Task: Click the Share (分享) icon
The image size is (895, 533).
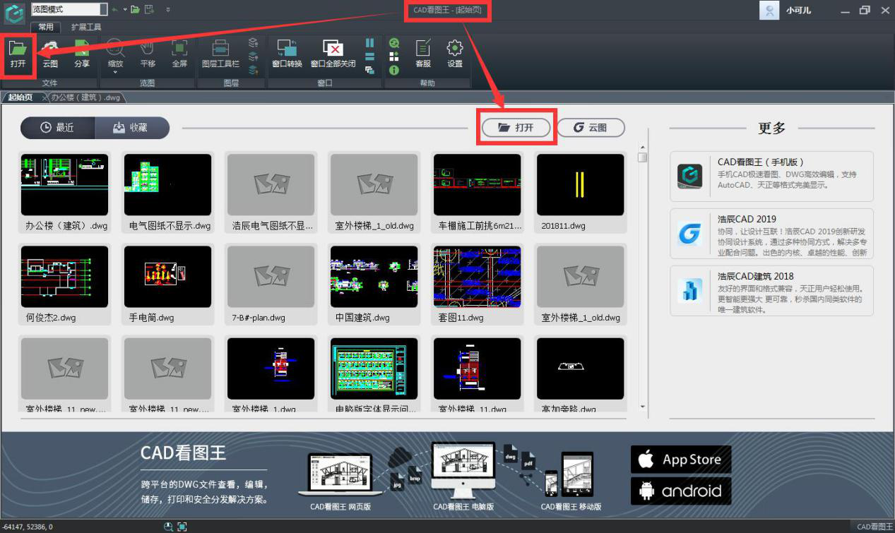Action: pos(82,53)
